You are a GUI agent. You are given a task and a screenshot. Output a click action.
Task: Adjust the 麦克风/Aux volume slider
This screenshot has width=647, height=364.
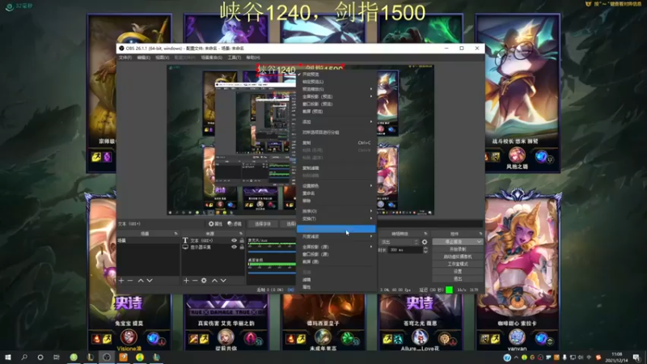[272, 252]
